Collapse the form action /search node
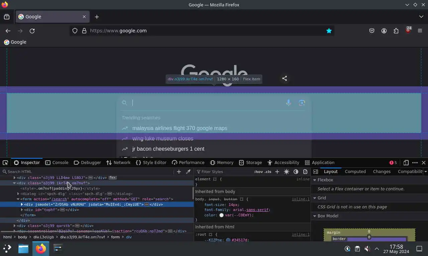The image size is (428, 256). [18, 199]
